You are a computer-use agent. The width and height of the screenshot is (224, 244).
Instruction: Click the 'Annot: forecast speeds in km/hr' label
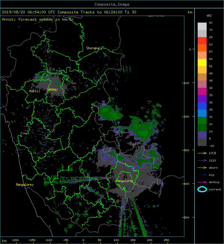tap(38, 19)
